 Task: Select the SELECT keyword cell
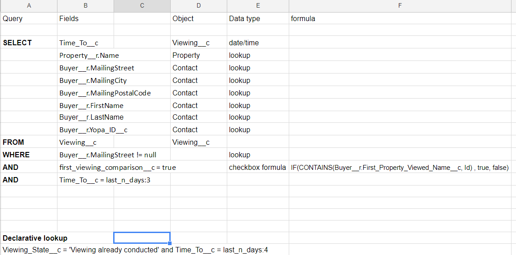pyautogui.click(x=18, y=43)
